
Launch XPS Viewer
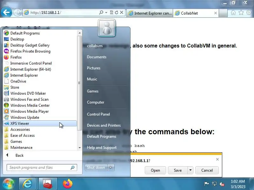click(x=40, y=123)
